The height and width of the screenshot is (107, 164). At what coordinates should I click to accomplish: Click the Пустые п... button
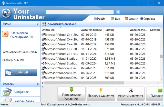[155, 94]
